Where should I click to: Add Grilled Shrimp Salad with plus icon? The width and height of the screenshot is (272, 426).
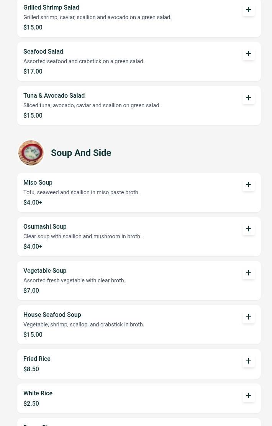(x=249, y=10)
